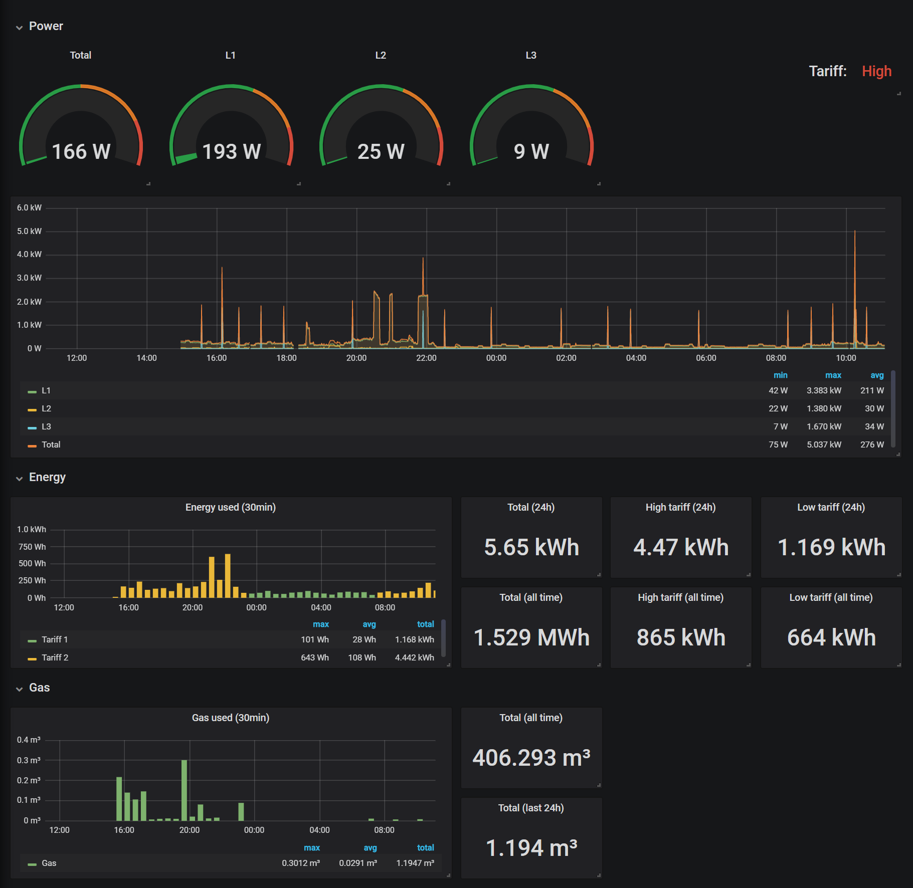
Task: Toggle Gas series in gas legend
Action: coord(49,863)
